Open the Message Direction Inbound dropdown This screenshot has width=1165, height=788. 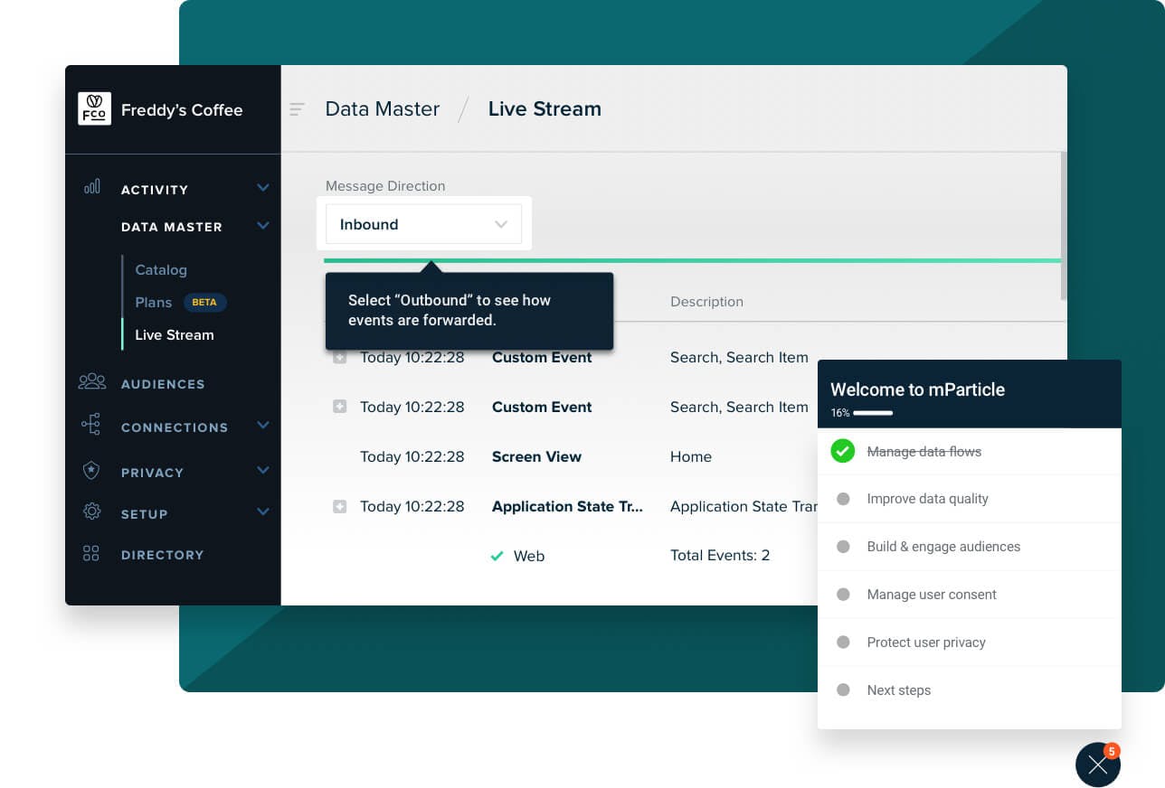point(424,224)
